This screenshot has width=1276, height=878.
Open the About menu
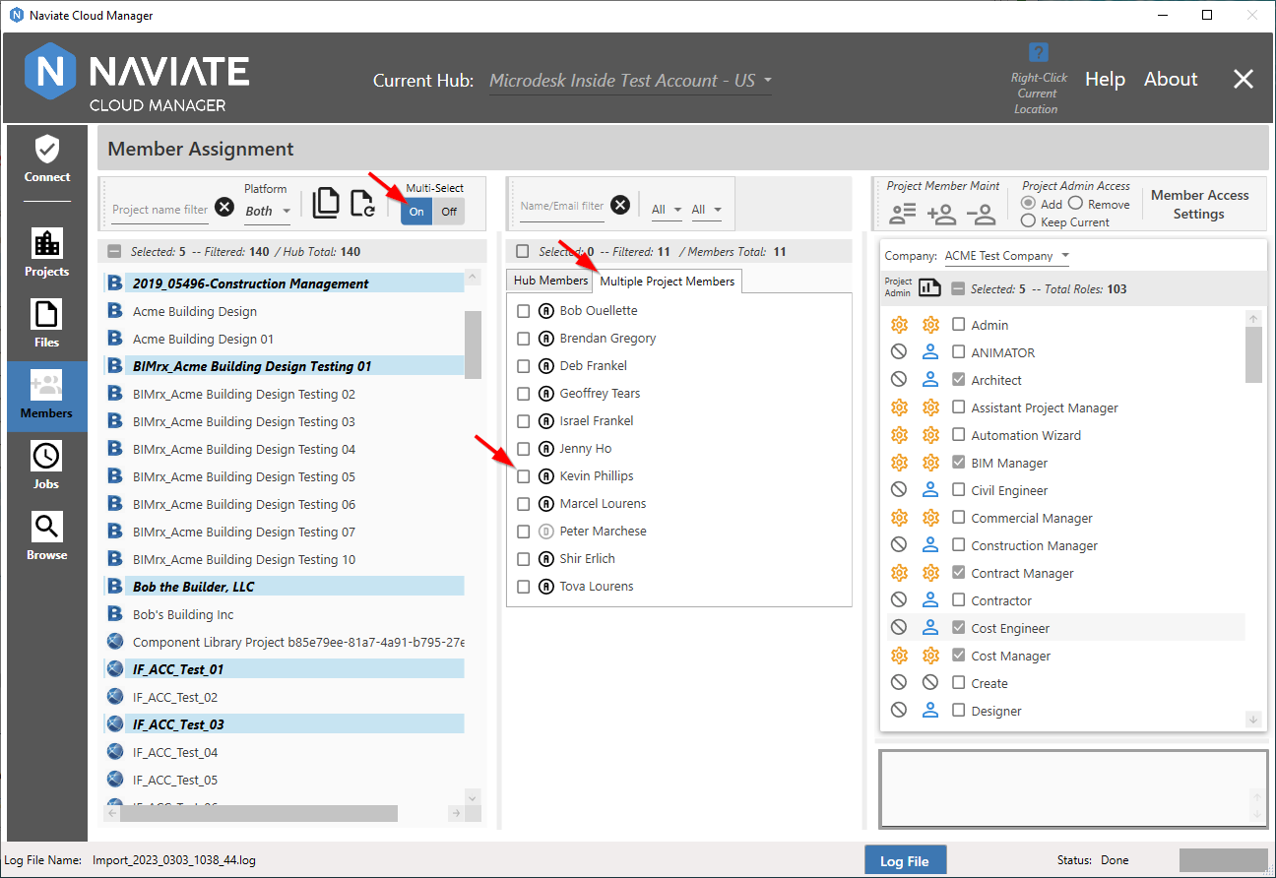pos(1171,80)
